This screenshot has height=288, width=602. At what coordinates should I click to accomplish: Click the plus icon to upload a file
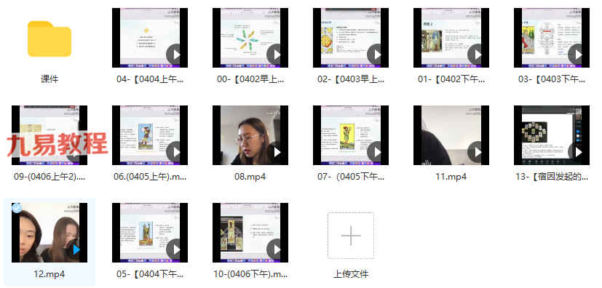(351, 236)
